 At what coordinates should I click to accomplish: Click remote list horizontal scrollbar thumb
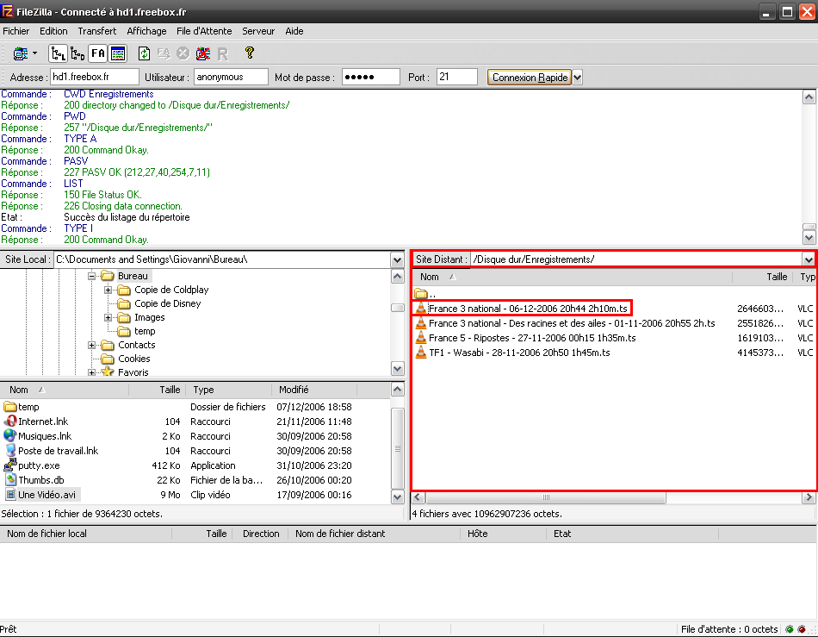pyautogui.click(x=545, y=497)
